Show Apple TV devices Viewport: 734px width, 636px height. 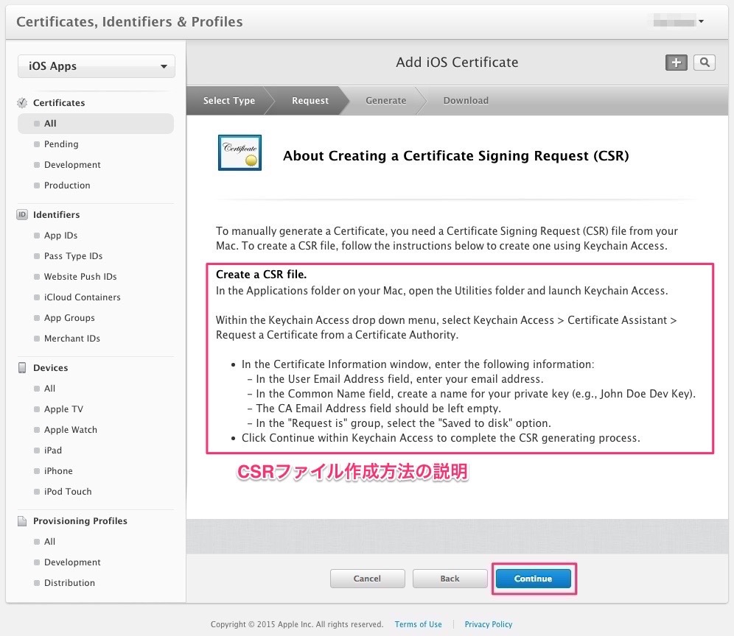[x=63, y=409]
